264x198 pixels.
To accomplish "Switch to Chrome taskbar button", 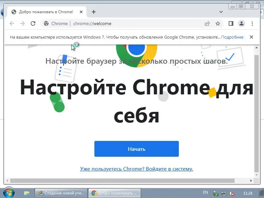I will pos(115,193).
